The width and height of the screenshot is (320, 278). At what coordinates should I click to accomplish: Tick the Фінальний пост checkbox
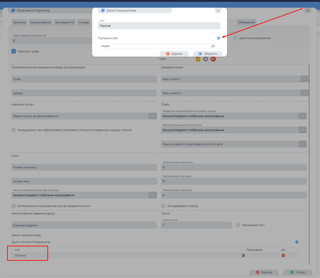[238, 225]
